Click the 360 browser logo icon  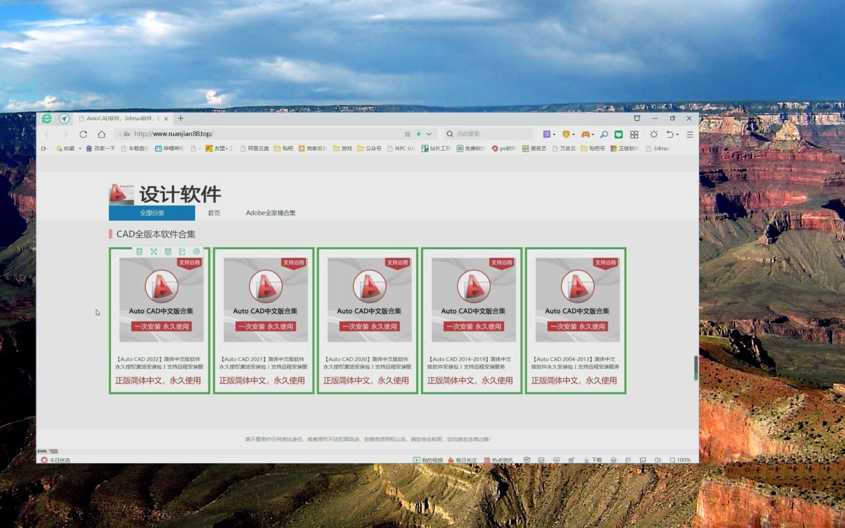[x=46, y=119]
